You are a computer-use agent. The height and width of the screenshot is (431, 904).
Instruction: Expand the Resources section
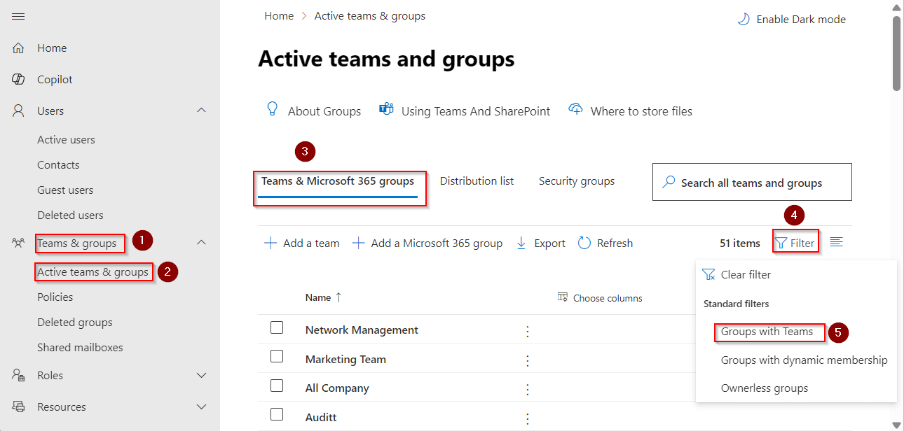pos(201,407)
